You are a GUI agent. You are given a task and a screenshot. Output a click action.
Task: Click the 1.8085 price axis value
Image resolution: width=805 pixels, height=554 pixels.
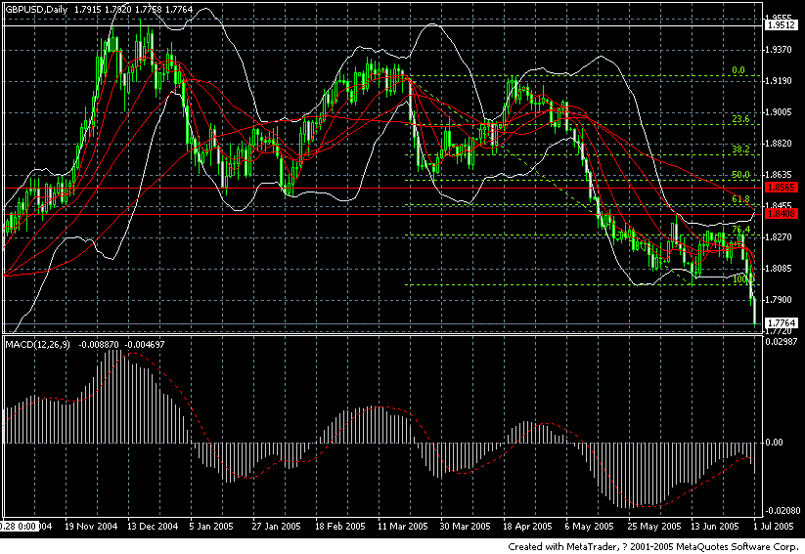(x=779, y=269)
